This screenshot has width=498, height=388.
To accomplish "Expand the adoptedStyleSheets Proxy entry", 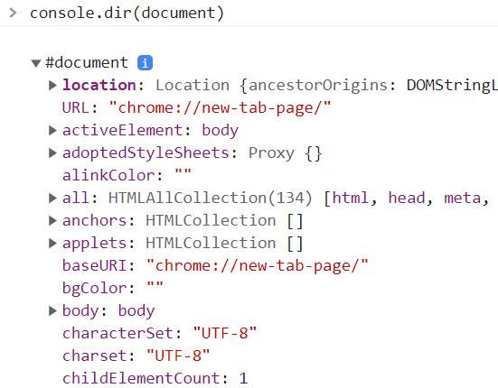I will point(52,152).
